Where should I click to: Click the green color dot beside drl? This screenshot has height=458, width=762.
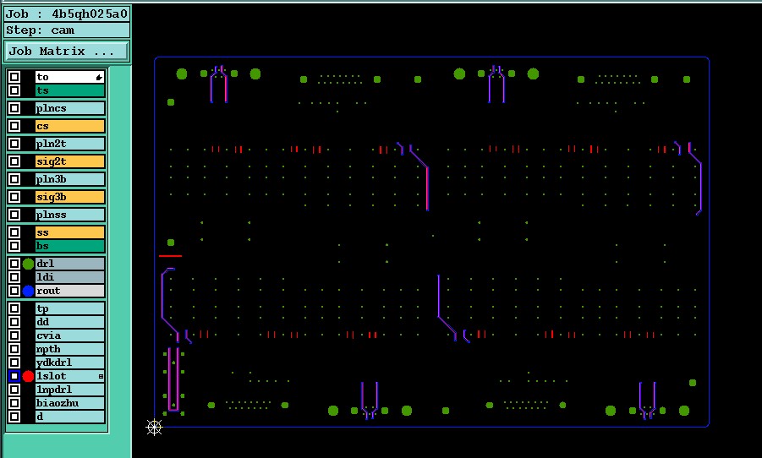pyautogui.click(x=28, y=264)
